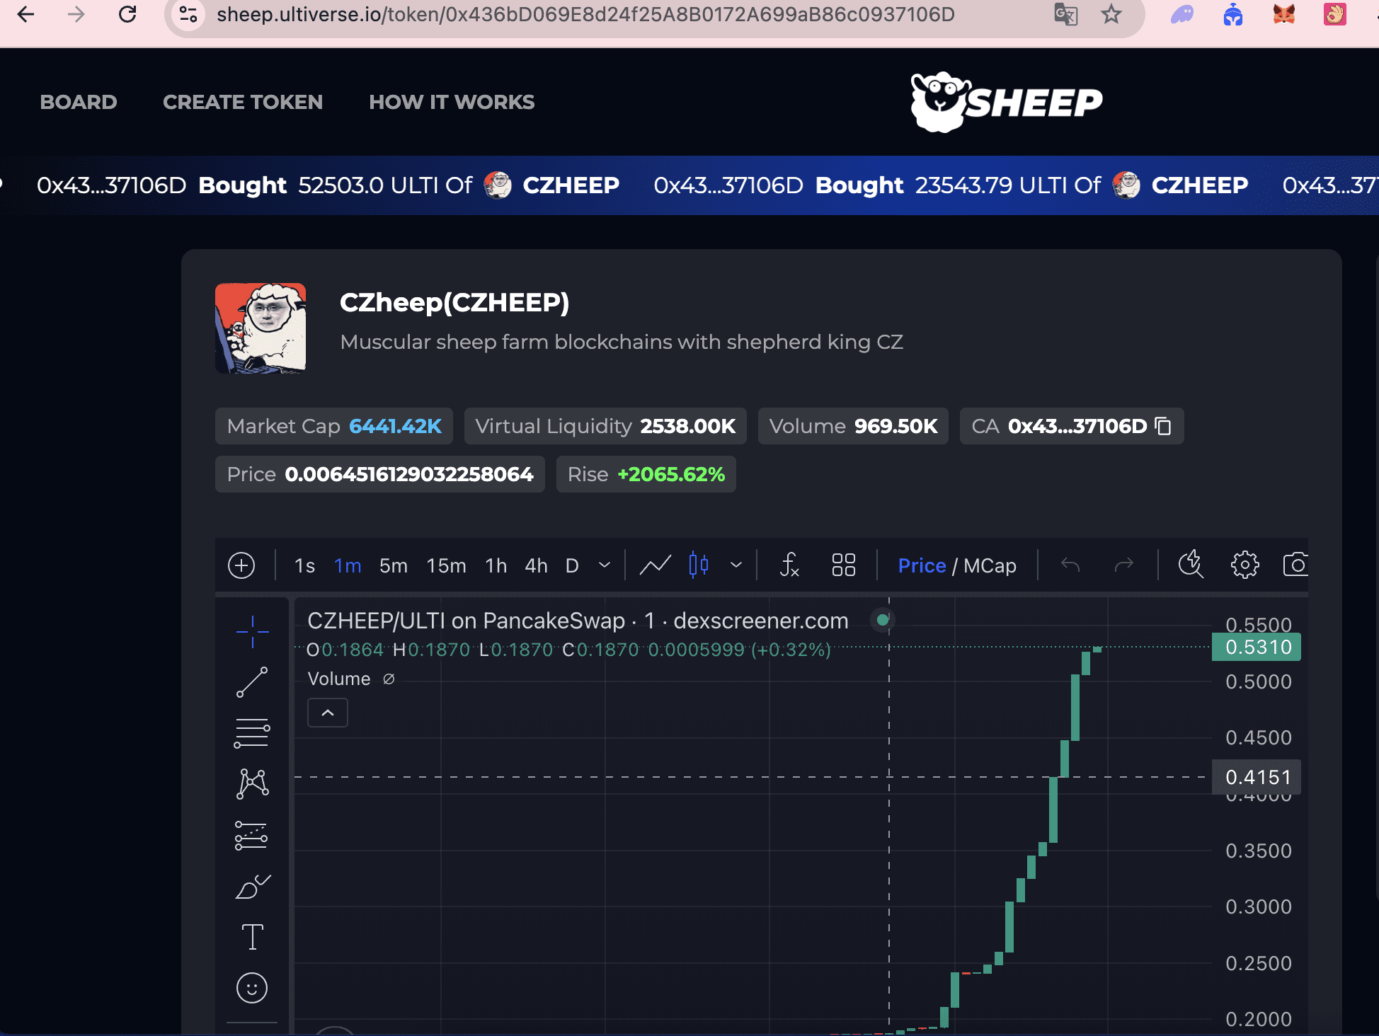The height and width of the screenshot is (1036, 1379).
Task: Open the chart style dropdown arrow
Action: tap(736, 565)
